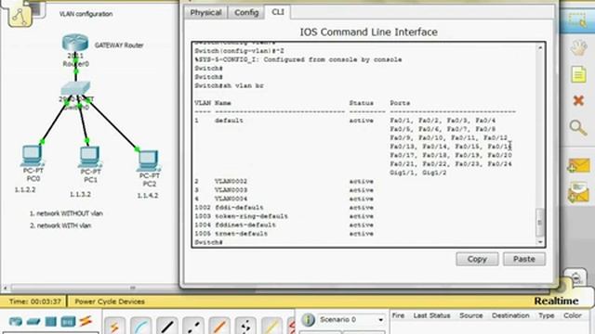Switch to the Realtime mode tab
This screenshot has height=334, width=595.
(x=556, y=301)
